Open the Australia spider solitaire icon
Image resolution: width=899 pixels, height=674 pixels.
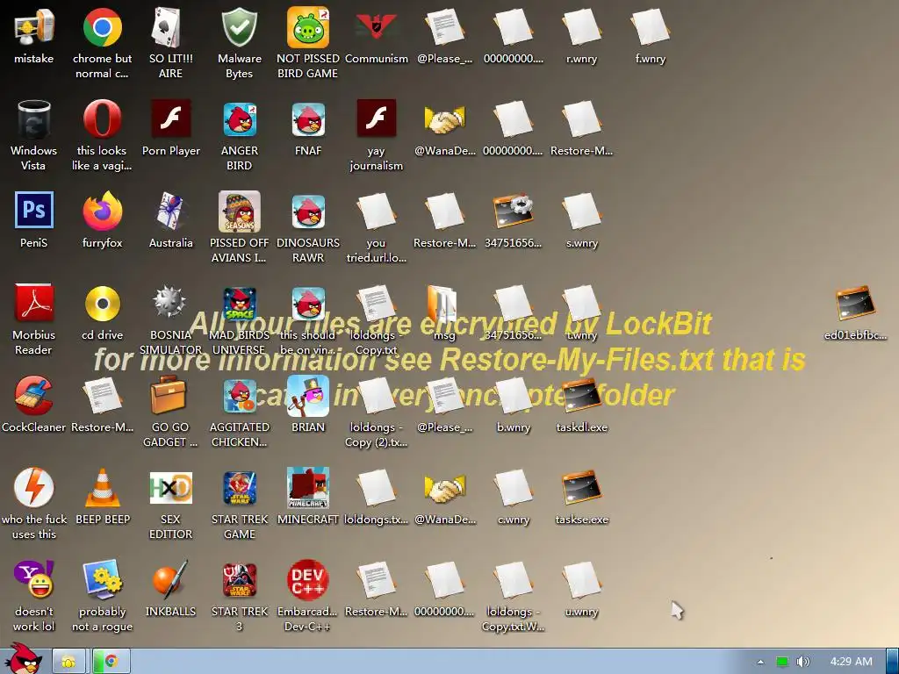(x=170, y=211)
